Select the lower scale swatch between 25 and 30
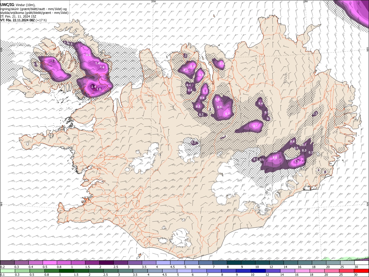Screen dimensions: 369x277 [347, 271]
